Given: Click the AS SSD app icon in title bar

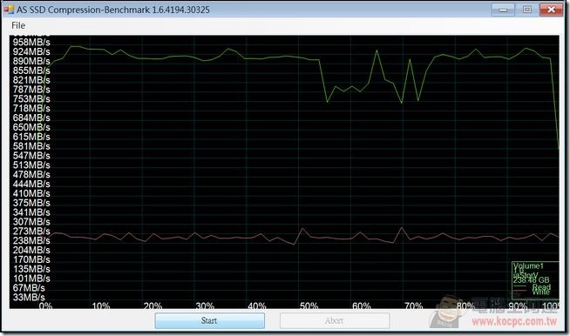Looking at the screenshot, I should pyautogui.click(x=9, y=10).
